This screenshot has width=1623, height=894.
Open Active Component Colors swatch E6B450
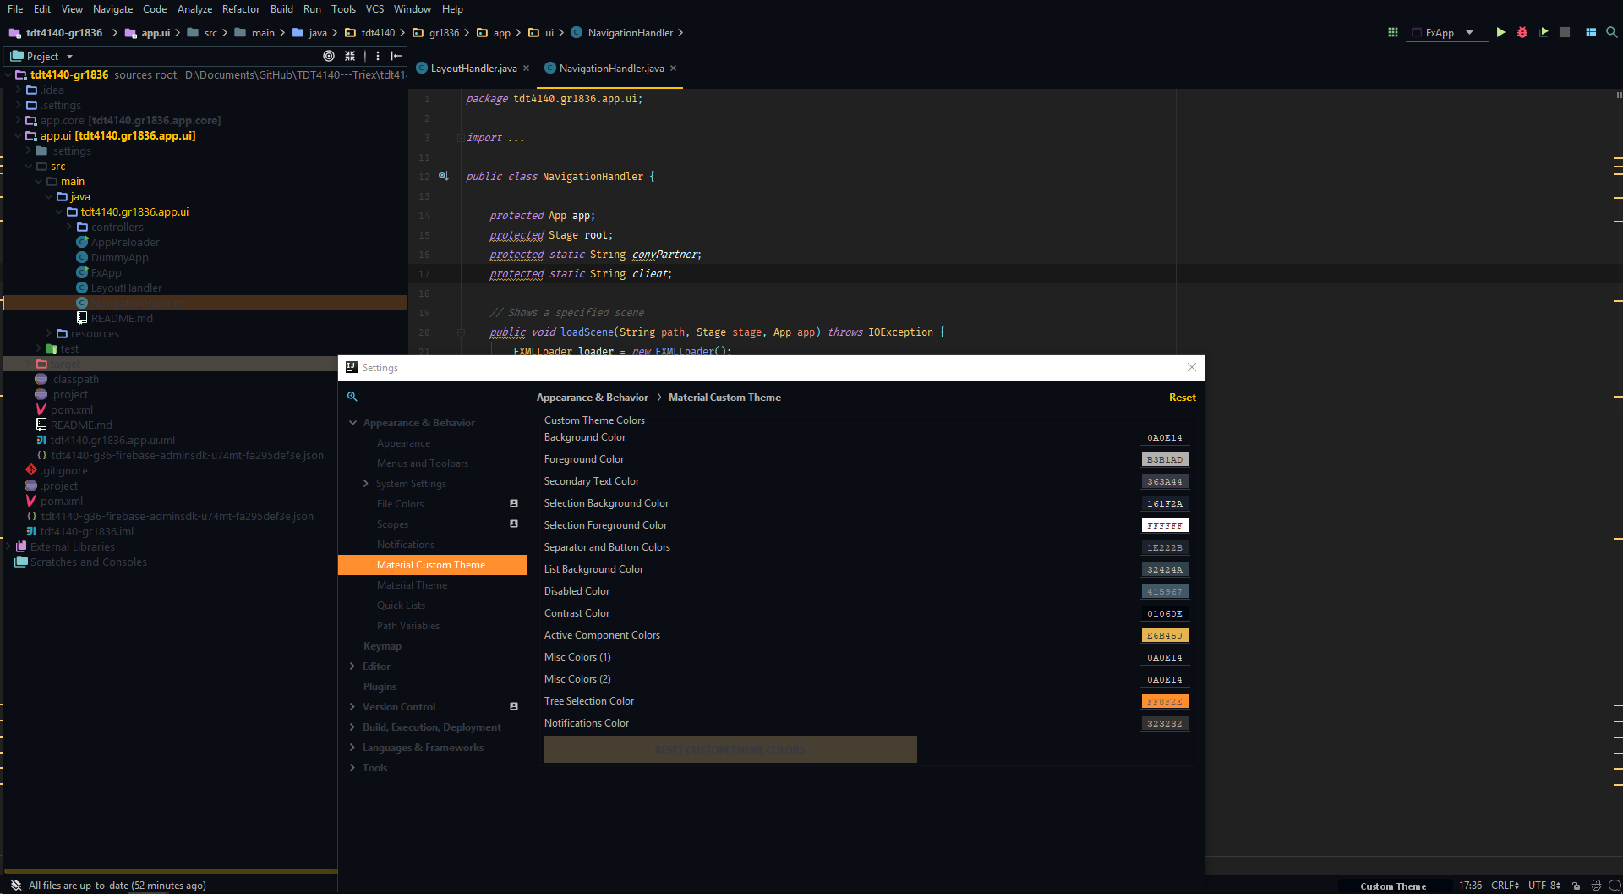(x=1165, y=635)
